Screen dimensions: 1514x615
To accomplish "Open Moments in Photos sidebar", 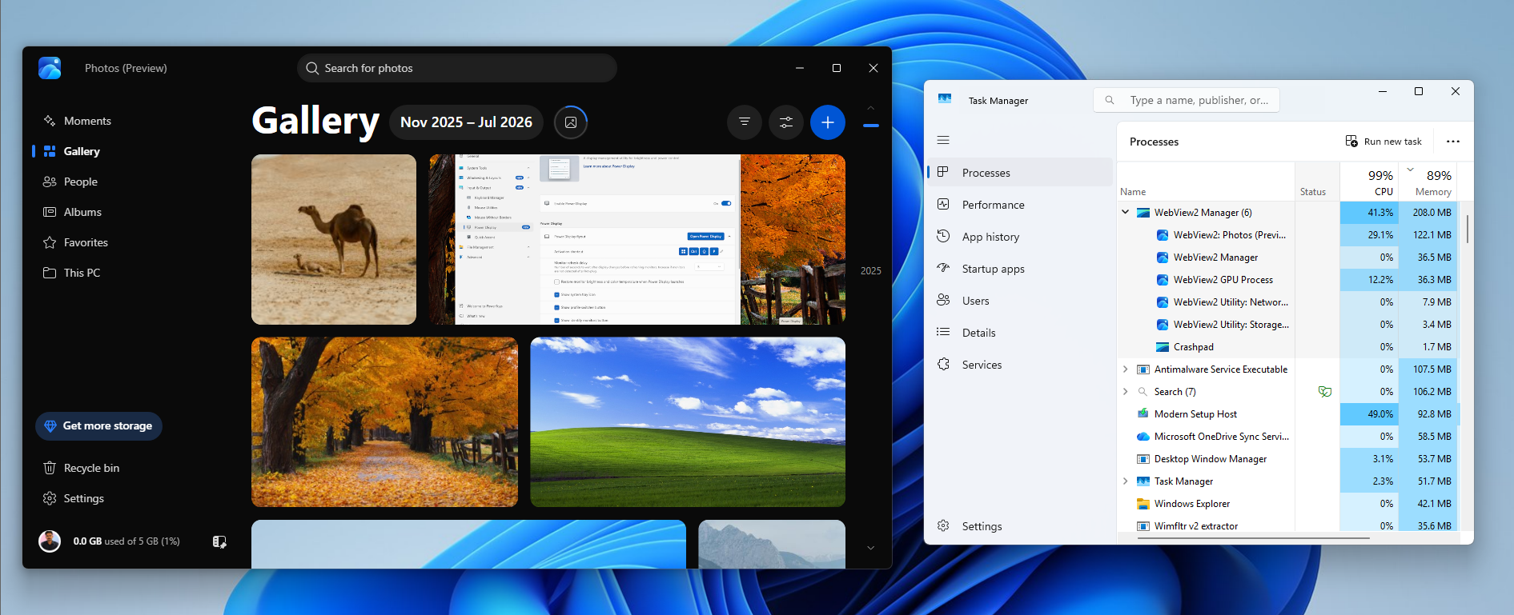I will (77, 121).
